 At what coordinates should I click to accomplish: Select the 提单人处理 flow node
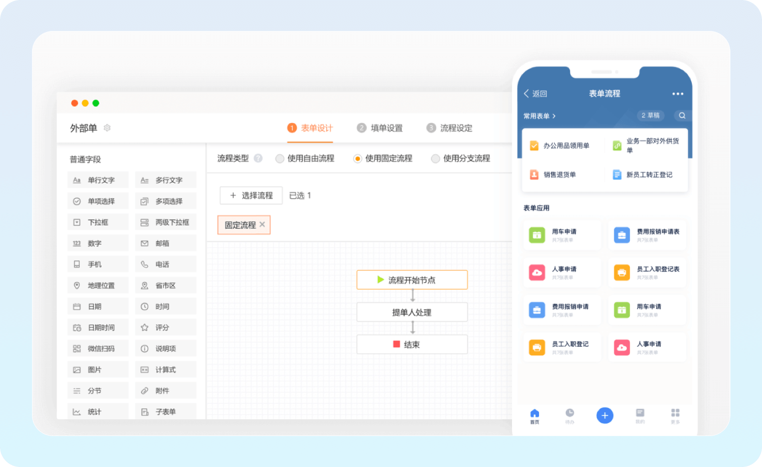[412, 312]
